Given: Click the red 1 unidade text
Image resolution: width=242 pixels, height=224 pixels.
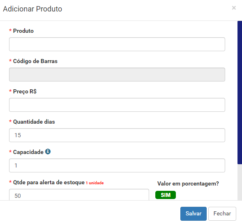Looking at the screenshot, I should pos(94,183).
